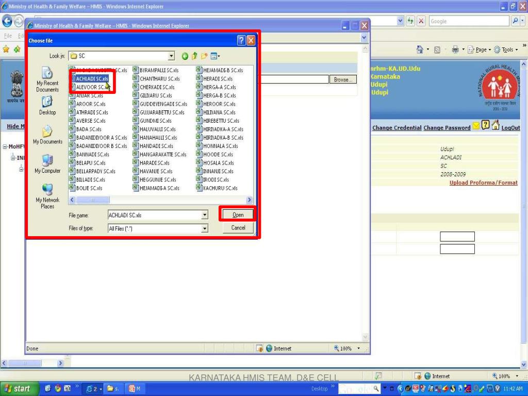Viewport: 528px width, 396px height.
Task: Cancel the Choose file dialog
Action: click(238, 228)
